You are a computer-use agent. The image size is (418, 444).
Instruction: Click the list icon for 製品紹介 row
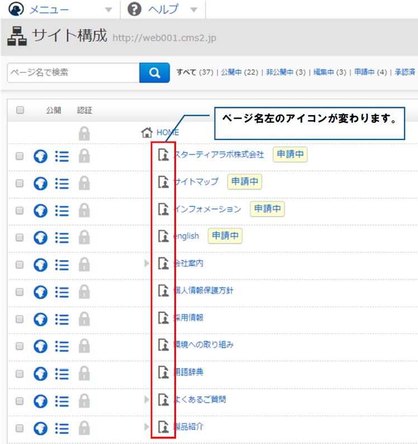(62, 428)
